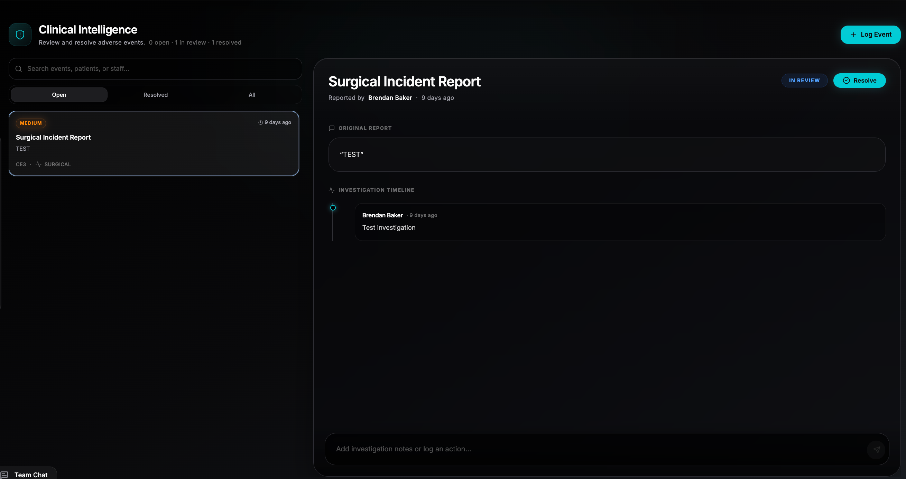This screenshot has width=906, height=479.
Task: Click the CE3 label on the card
Action: click(x=21, y=165)
